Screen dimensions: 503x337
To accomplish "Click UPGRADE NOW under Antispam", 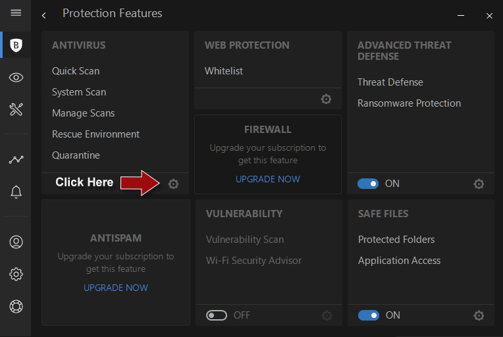I will click(x=116, y=288).
